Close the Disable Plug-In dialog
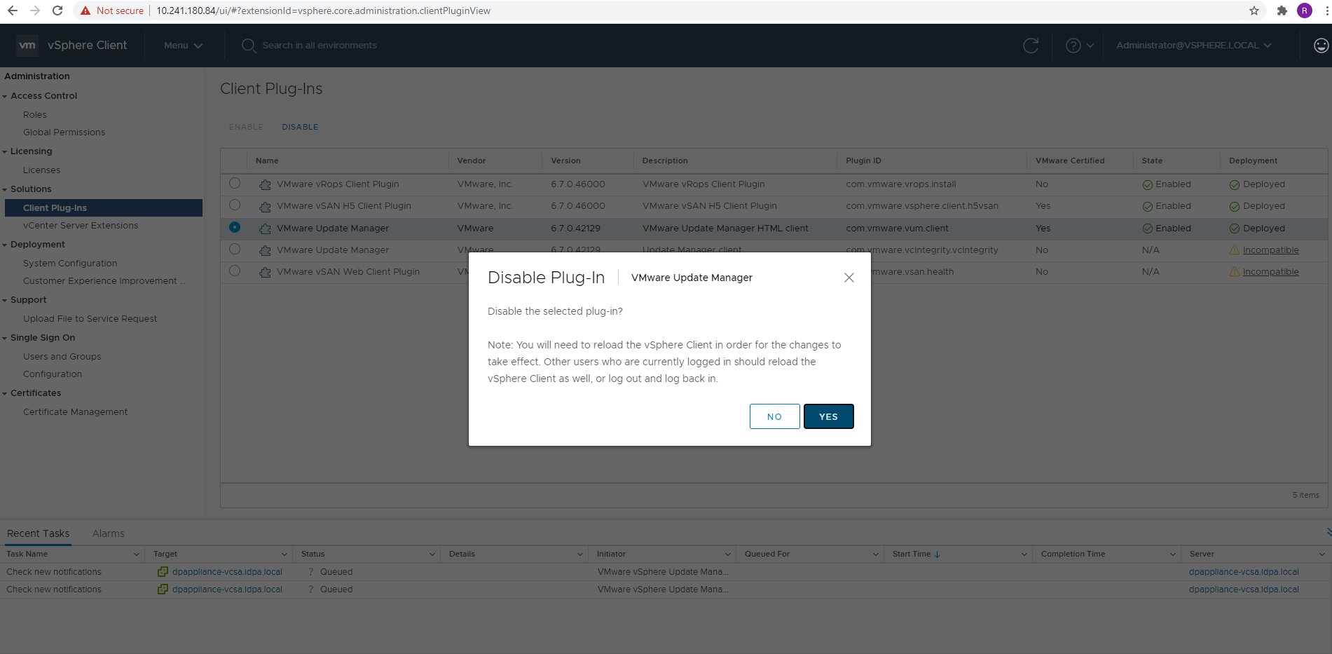 click(849, 278)
